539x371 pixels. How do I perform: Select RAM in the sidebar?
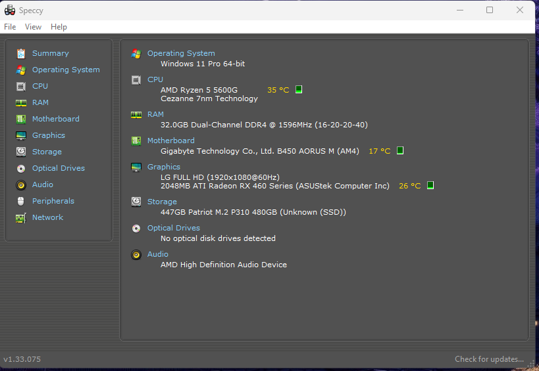(40, 103)
